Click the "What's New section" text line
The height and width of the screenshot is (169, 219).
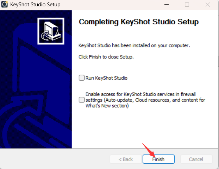(107, 106)
